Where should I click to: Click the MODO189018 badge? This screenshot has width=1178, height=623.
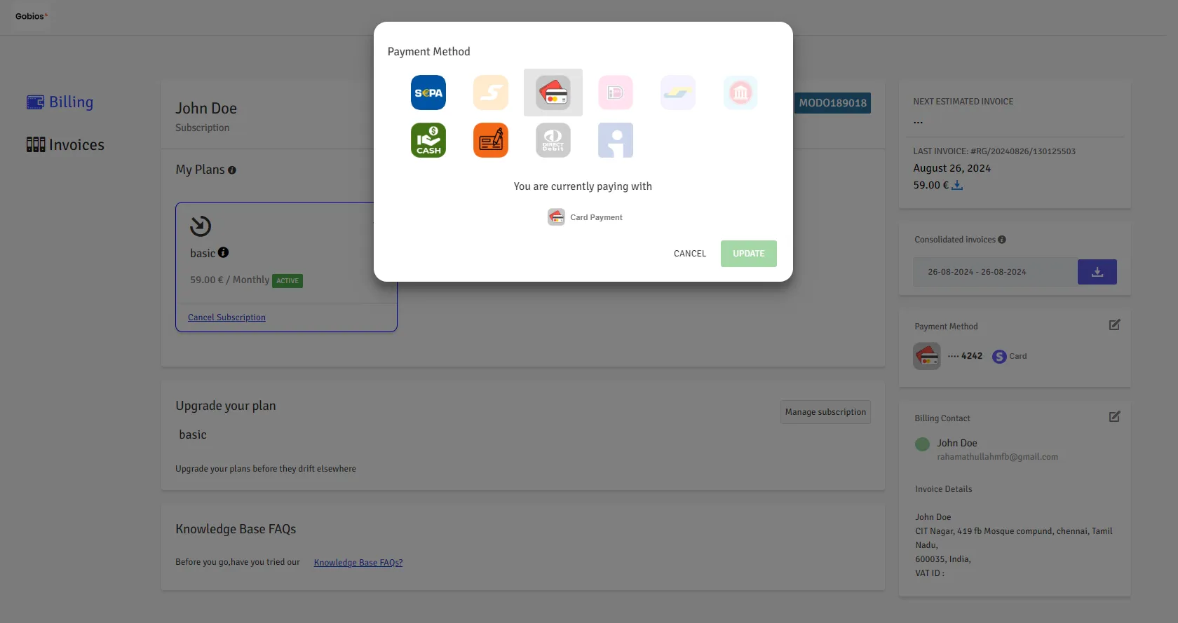click(x=832, y=103)
